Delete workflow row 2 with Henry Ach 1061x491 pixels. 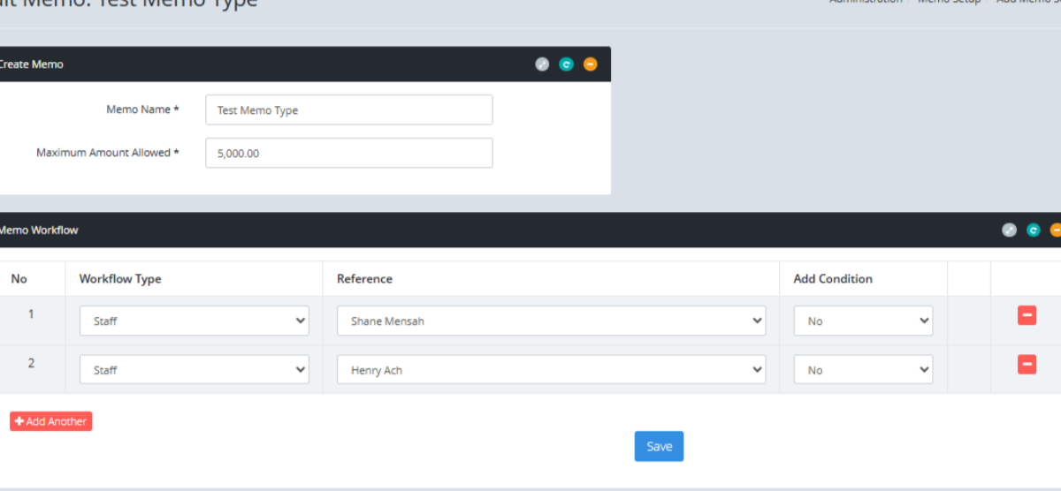tap(1027, 365)
